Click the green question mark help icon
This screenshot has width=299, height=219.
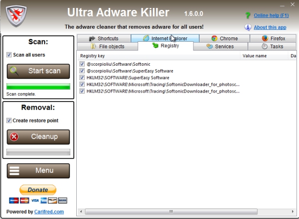248,15
